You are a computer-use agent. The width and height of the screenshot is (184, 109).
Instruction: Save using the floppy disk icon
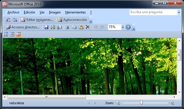click(x=46, y=27)
